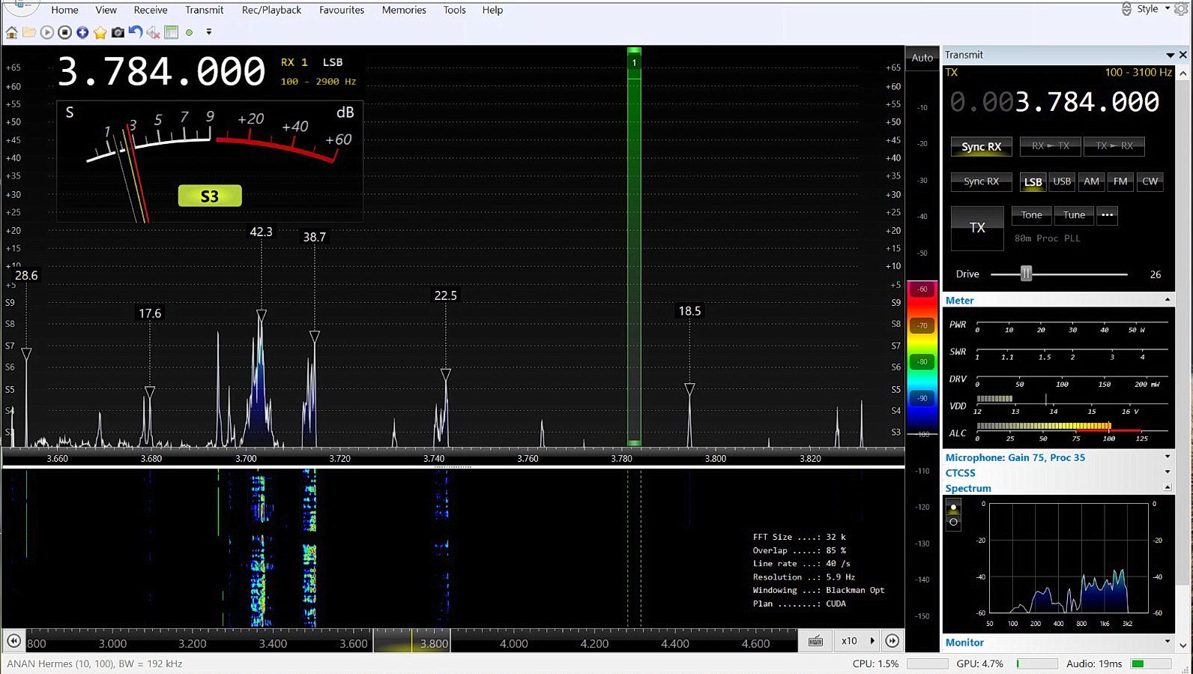
Task: Collapse the Spectrum section
Action: click(1167, 488)
